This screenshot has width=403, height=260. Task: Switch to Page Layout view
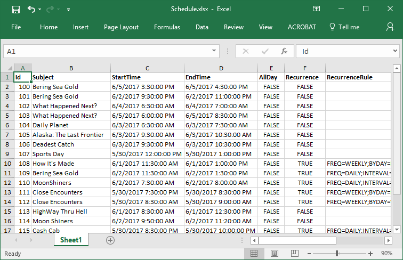click(x=275, y=253)
